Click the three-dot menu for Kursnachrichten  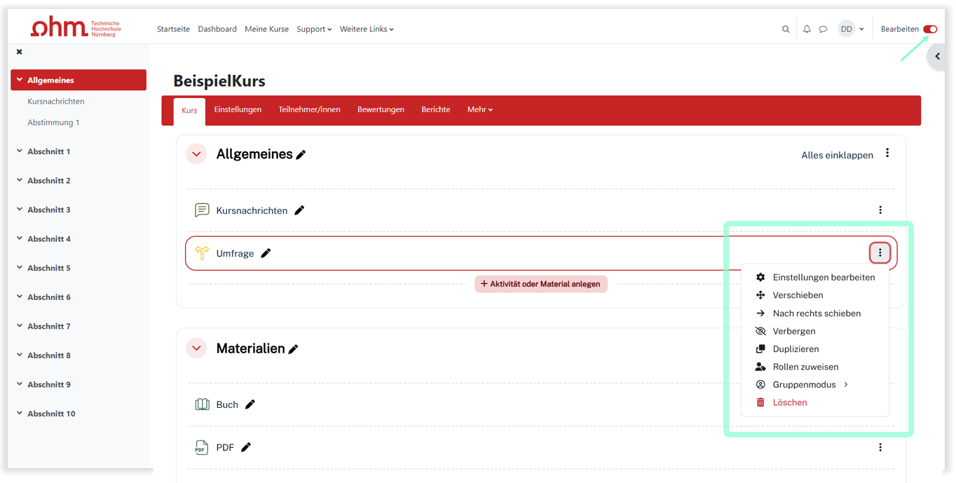click(x=880, y=210)
